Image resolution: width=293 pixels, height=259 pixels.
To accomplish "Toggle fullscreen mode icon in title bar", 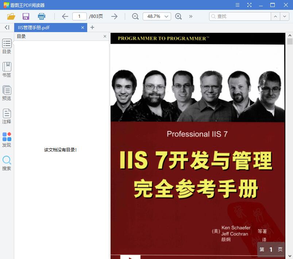I will pyautogui.click(x=249, y=5).
